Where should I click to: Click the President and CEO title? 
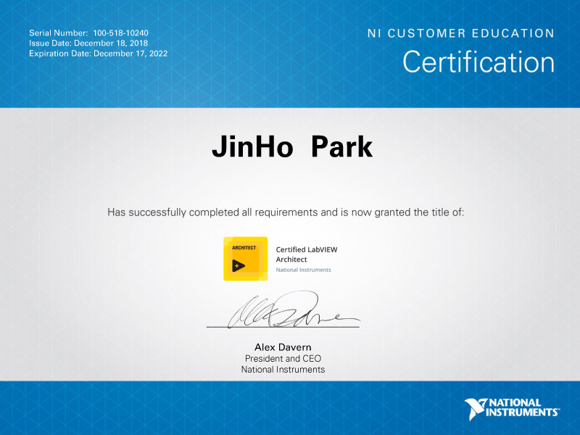283,358
